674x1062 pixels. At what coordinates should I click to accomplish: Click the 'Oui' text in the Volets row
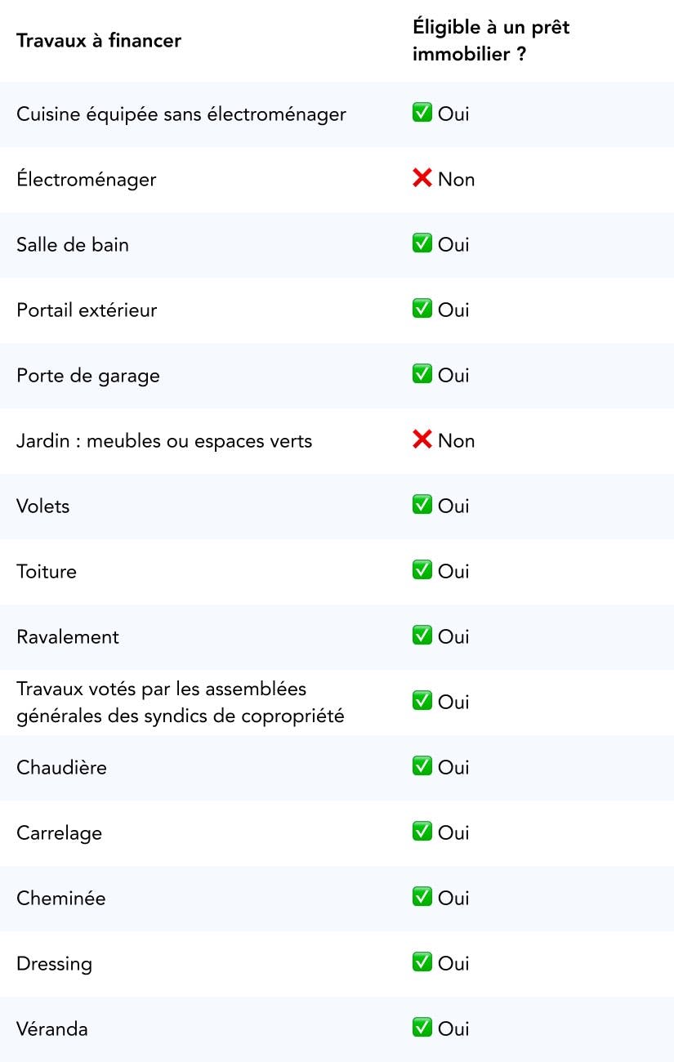tap(453, 506)
